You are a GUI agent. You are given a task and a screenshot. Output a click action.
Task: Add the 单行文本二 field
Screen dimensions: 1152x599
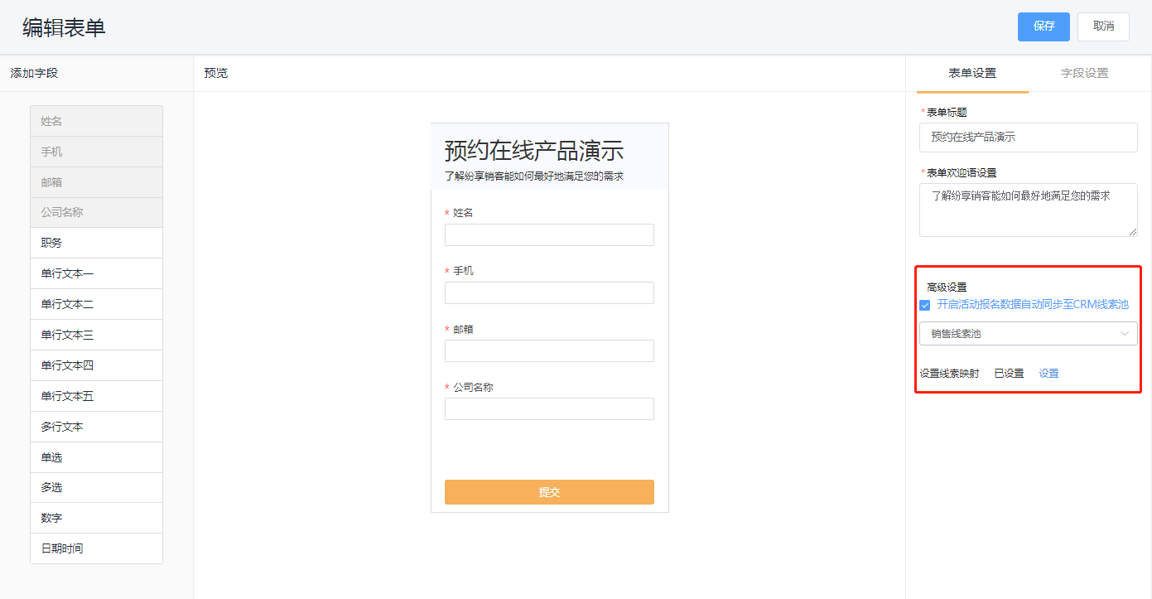click(x=96, y=304)
